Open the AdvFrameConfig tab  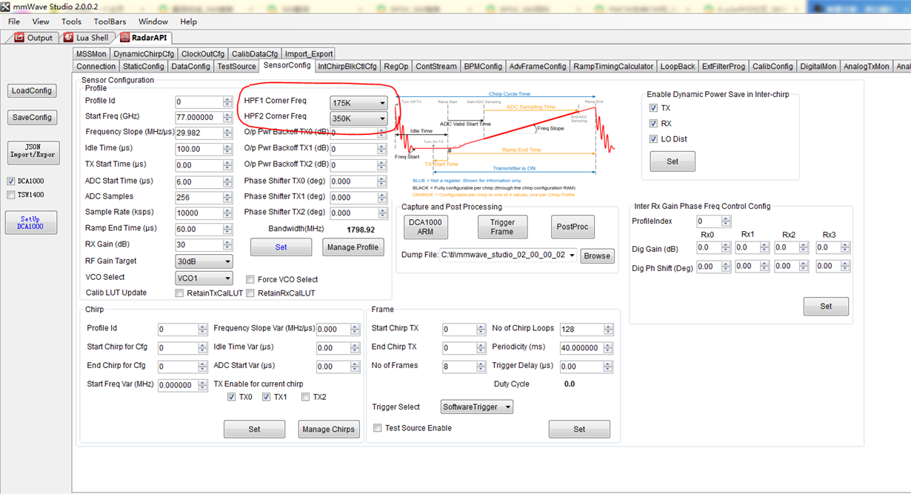538,66
